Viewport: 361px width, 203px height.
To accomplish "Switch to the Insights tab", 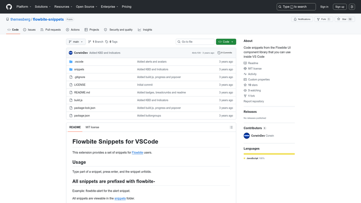I will (145, 30).
